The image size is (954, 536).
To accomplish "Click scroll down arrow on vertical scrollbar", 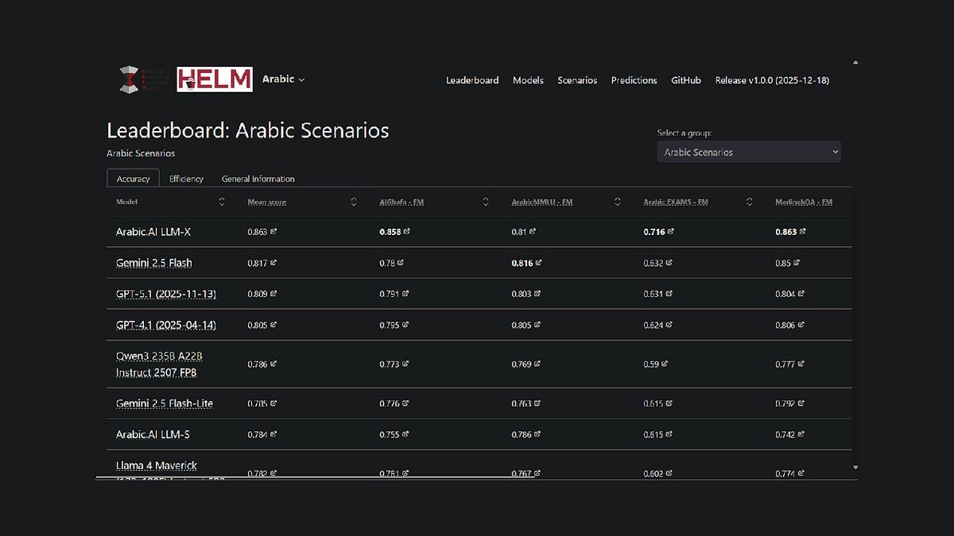I will (855, 468).
